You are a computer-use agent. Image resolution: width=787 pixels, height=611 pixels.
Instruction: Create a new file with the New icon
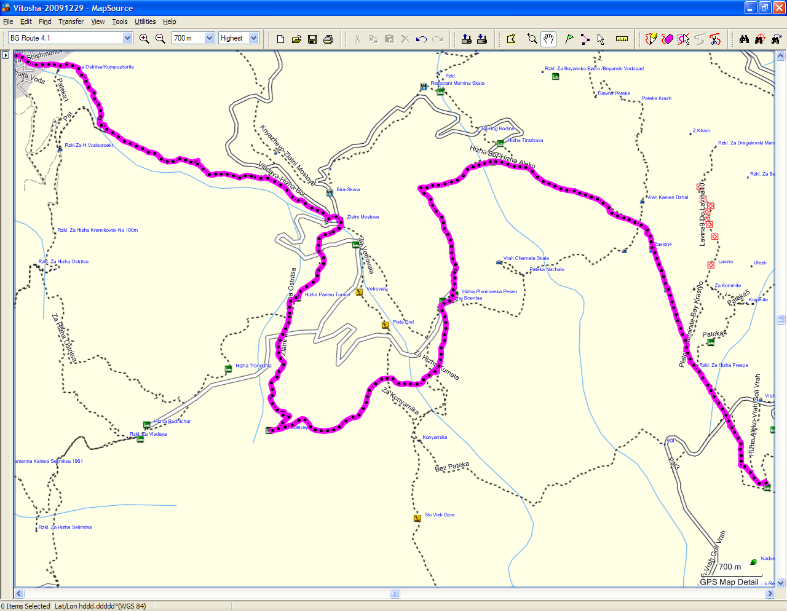click(x=280, y=39)
